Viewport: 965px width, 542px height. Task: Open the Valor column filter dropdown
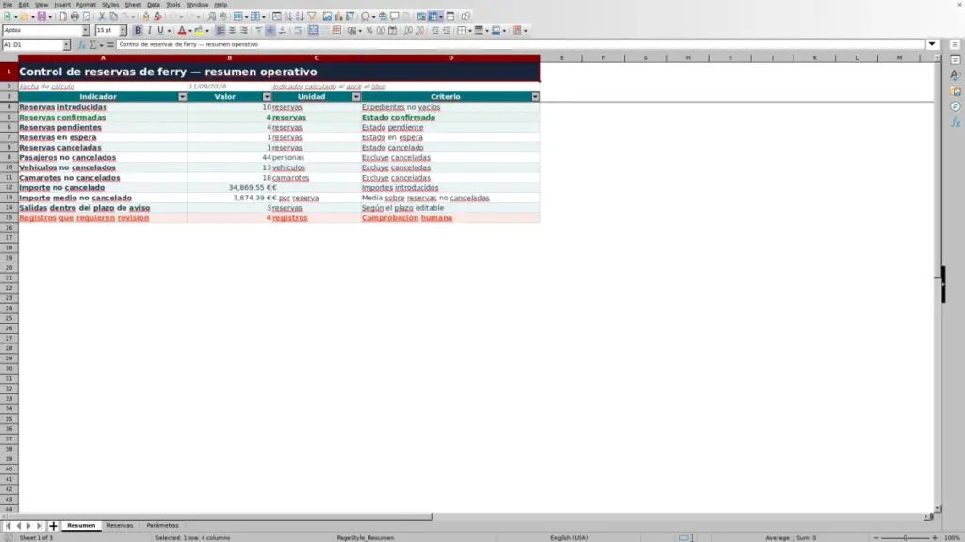267,97
